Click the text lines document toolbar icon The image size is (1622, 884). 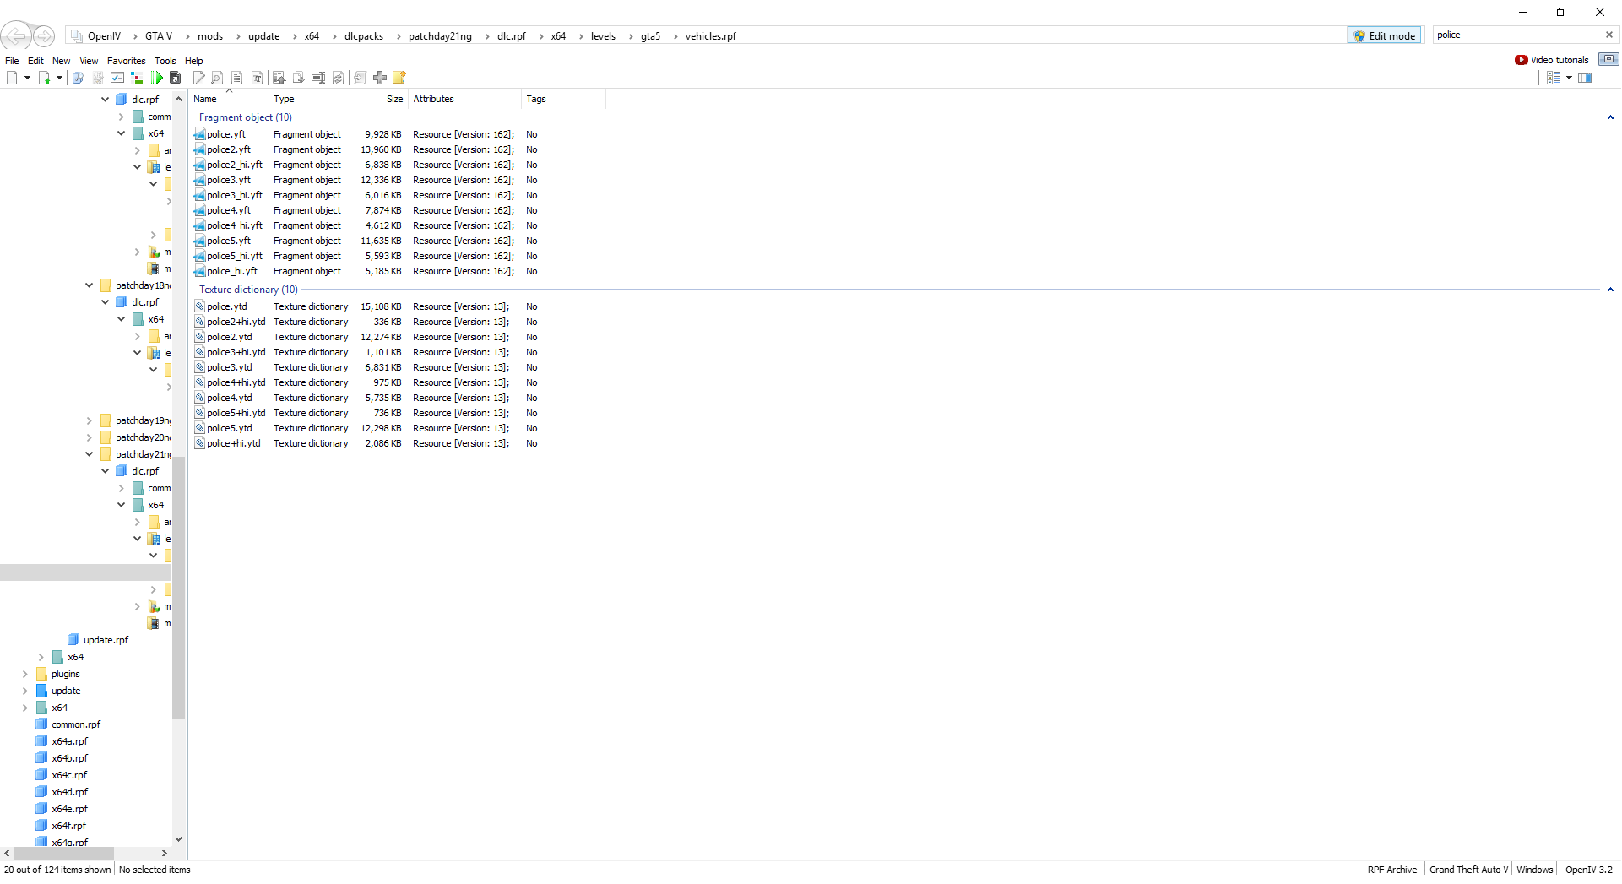pyautogui.click(x=237, y=78)
